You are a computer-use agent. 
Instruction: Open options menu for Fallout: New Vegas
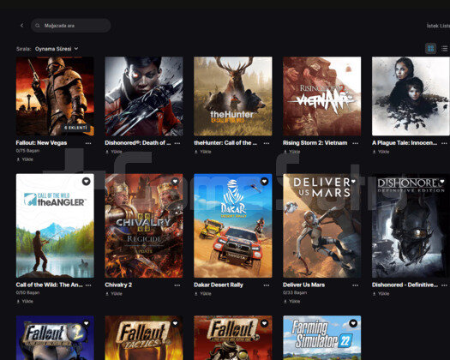point(88,143)
